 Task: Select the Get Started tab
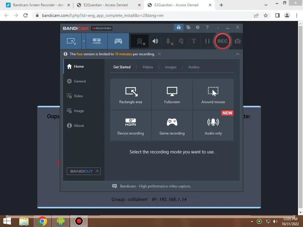click(122, 67)
